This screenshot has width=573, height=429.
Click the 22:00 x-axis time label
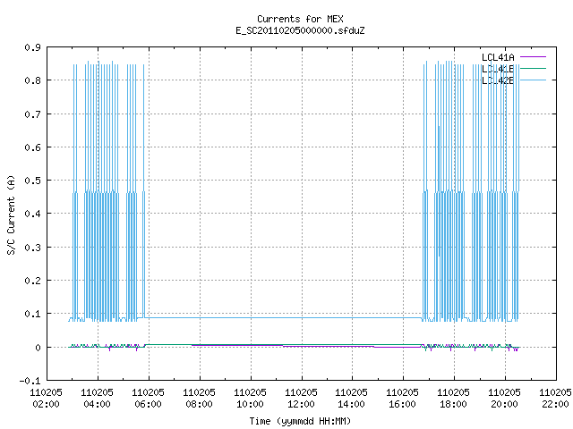tap(555, 404)
